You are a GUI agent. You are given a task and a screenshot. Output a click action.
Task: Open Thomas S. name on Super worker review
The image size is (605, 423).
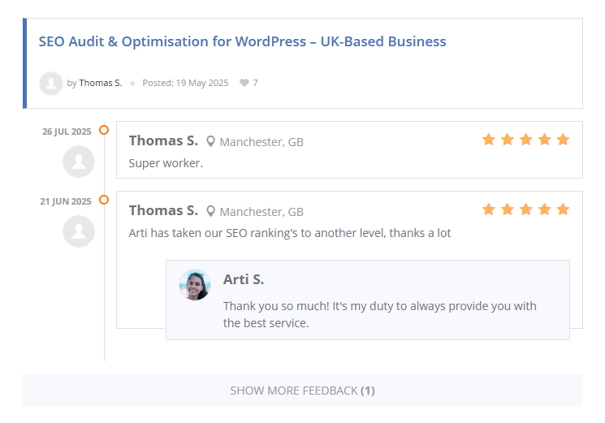163,141
